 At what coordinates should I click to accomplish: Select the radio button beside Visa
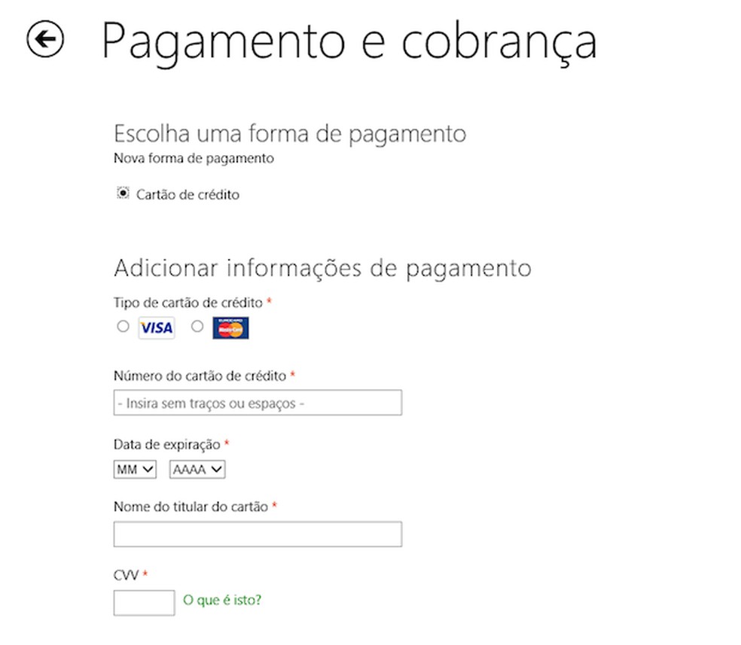coord(123,327)
